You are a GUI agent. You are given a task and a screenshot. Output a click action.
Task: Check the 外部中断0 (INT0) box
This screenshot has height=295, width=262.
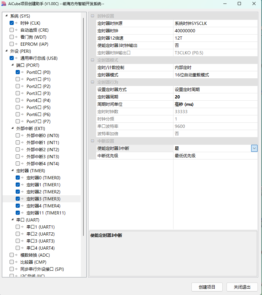(18, 135)
